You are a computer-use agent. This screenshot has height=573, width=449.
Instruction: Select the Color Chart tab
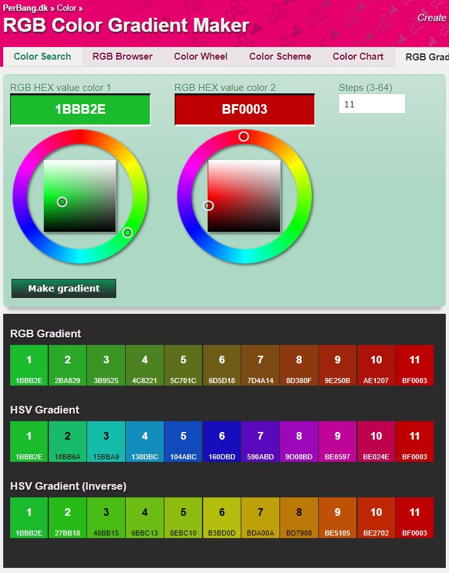point(358,57)
